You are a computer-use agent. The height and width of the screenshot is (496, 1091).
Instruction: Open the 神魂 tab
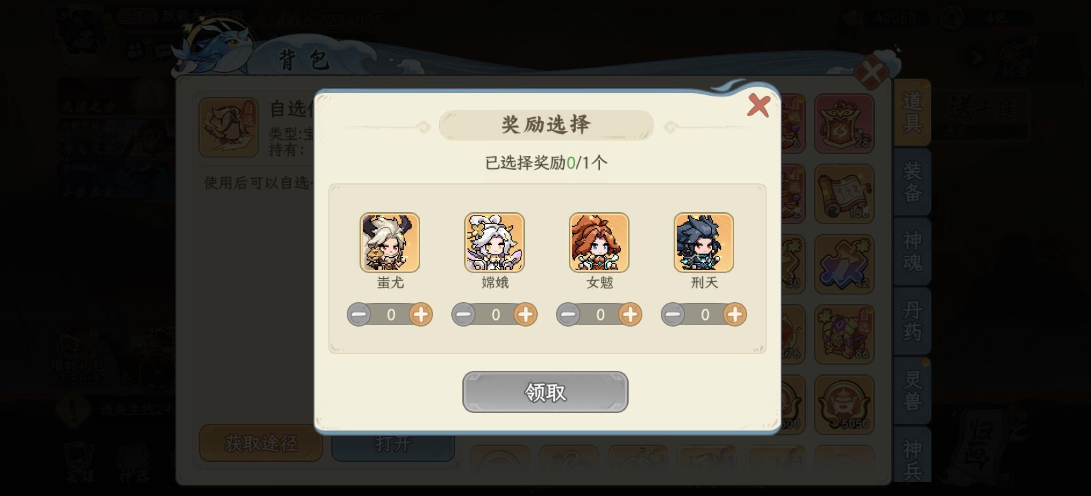pyautogui.click(x=912, y=252)
